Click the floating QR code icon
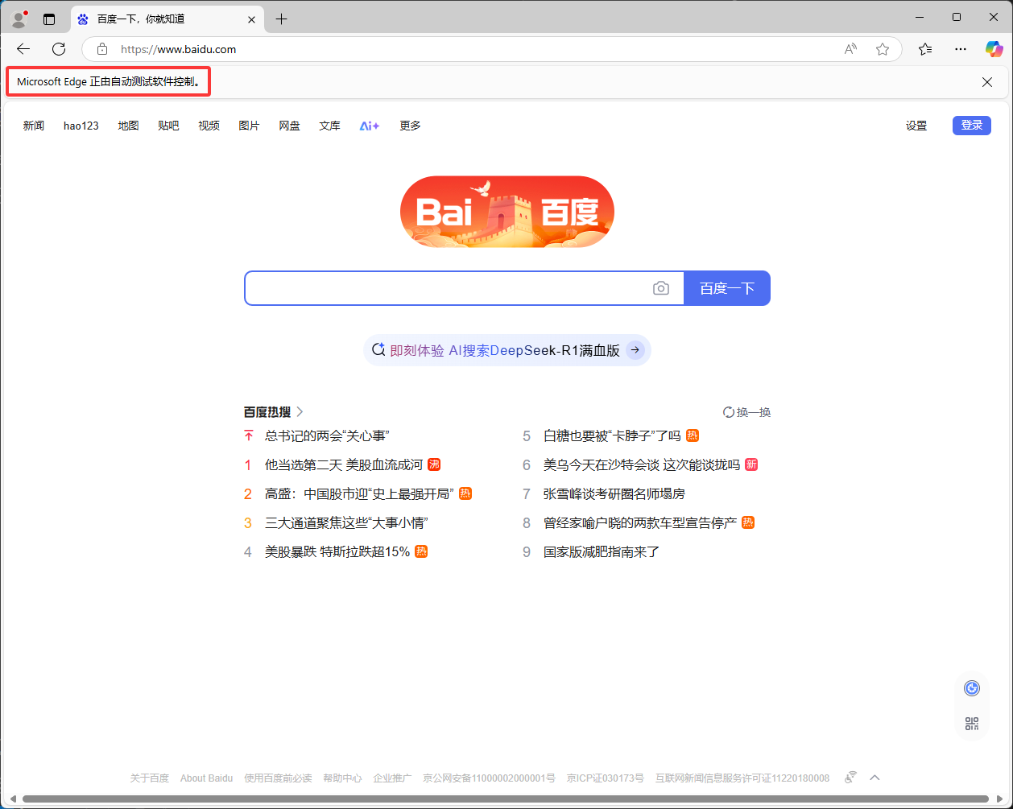The image size is (1013, 809). pyautogui.click(x=972, y=724)
